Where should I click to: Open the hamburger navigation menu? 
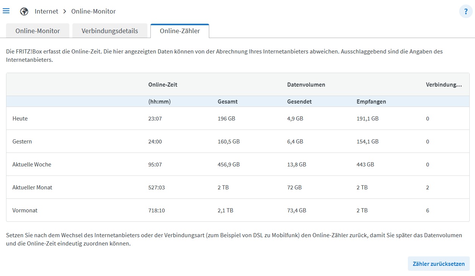[6, 11]
